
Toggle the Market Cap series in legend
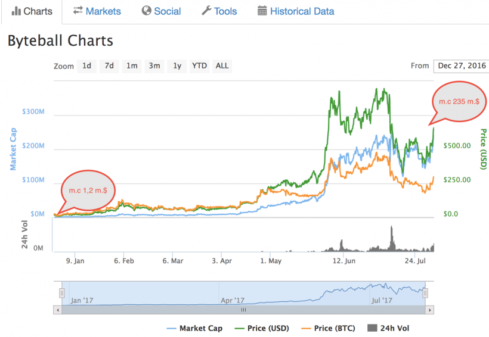195,328
